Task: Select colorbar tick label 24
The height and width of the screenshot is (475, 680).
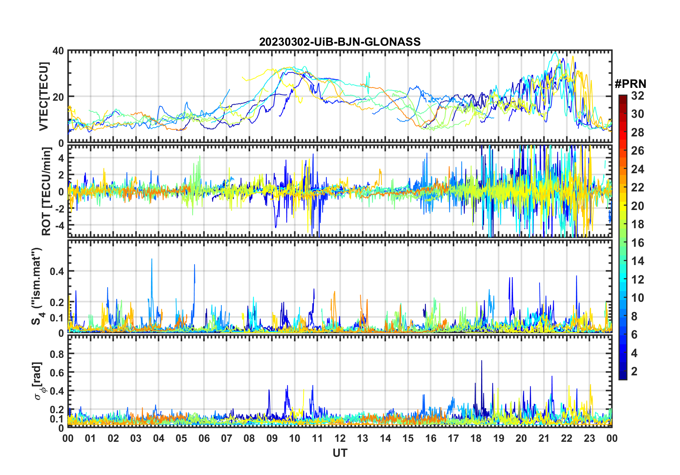Action: (x=637, y=169)
